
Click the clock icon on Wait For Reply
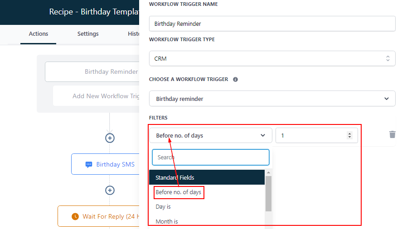click(75, 216)
